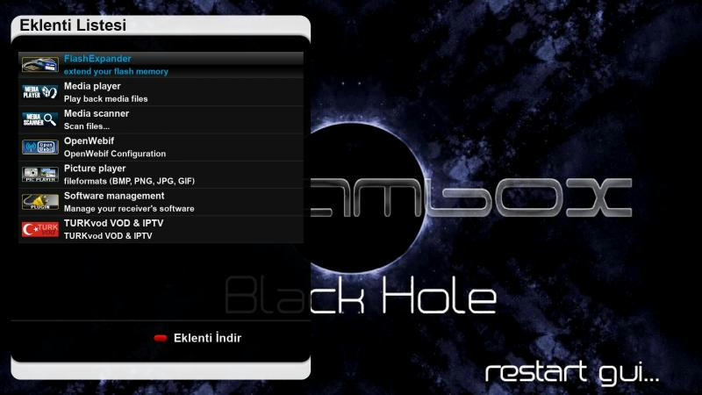This screenshot has height=395, width=702.
Task: Click the FlashExpander plugin icon
Action: click(40, 65)
